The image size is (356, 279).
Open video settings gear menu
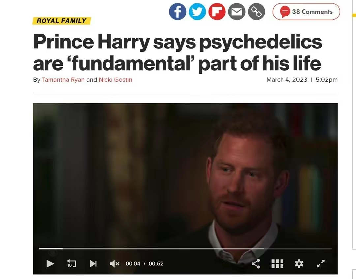(299, 263)
